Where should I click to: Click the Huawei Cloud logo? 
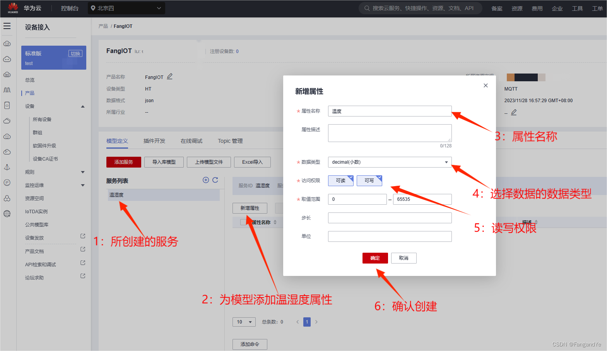pyautogui.click(x=13, y=8)
